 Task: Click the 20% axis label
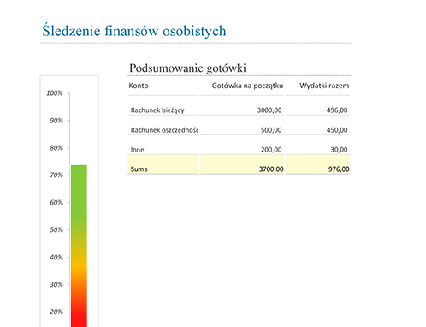(56, 312)
